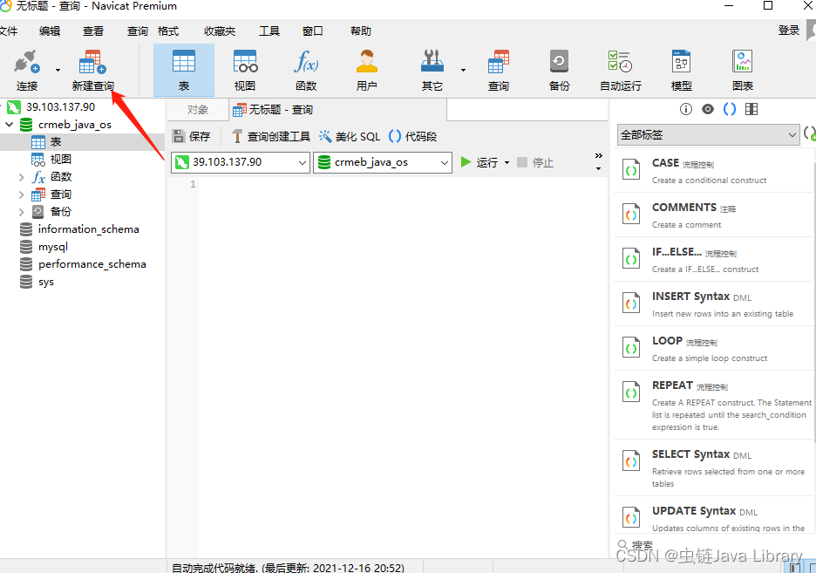Open the connection type dropdown arrow beside 连接
Viewport: 816px width, 573px height.
(x=58, y=70)
